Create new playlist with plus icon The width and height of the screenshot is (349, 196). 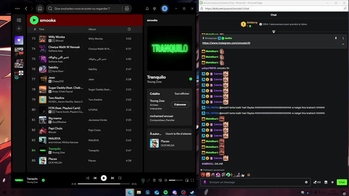[19, 28]
